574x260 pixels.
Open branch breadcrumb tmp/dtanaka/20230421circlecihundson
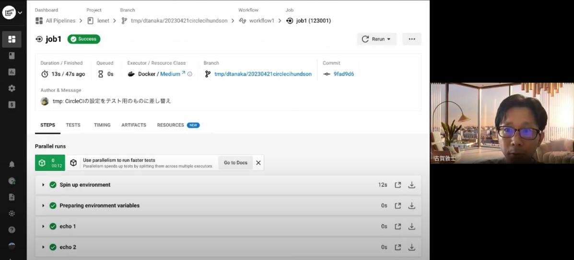pos(174,21)
